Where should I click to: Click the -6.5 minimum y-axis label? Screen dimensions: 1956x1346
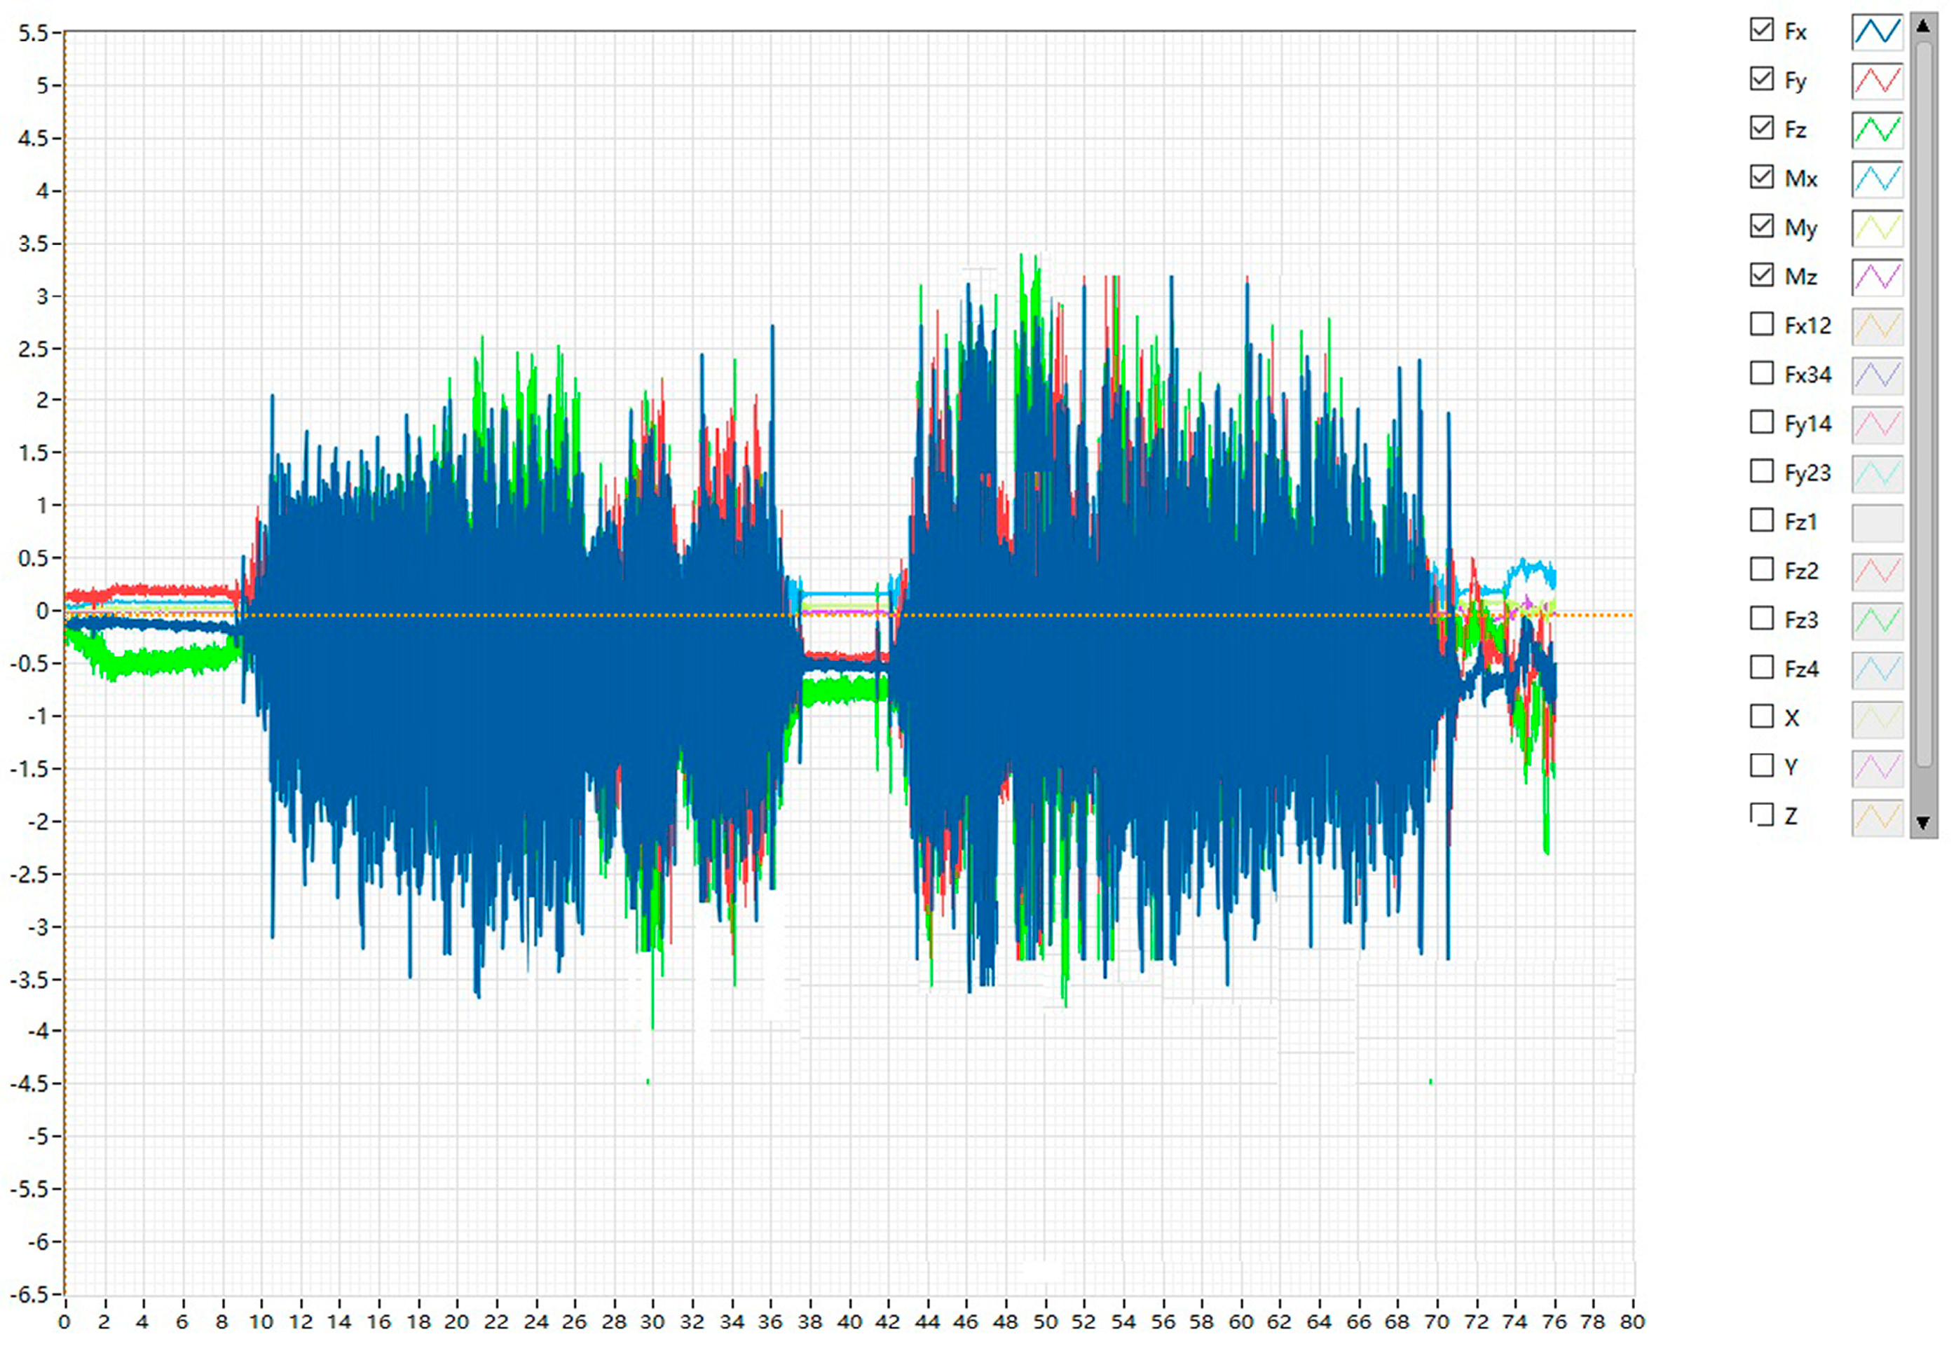point(29,1293)
